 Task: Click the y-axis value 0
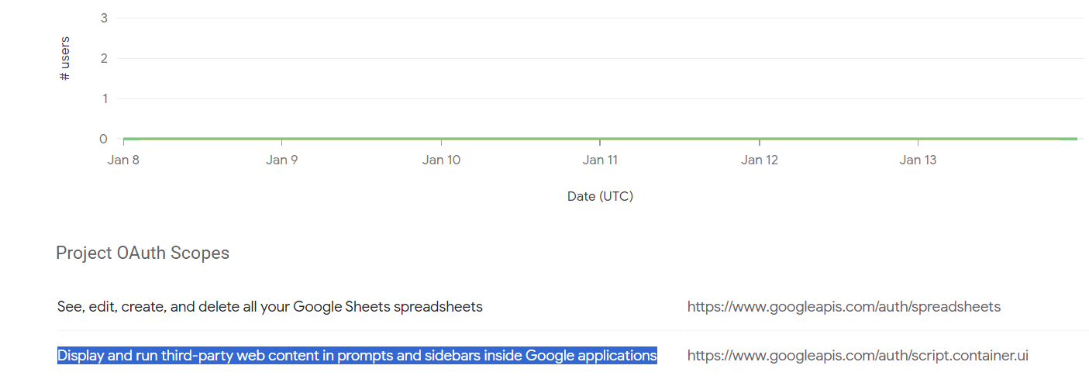[x=103, y=139]
